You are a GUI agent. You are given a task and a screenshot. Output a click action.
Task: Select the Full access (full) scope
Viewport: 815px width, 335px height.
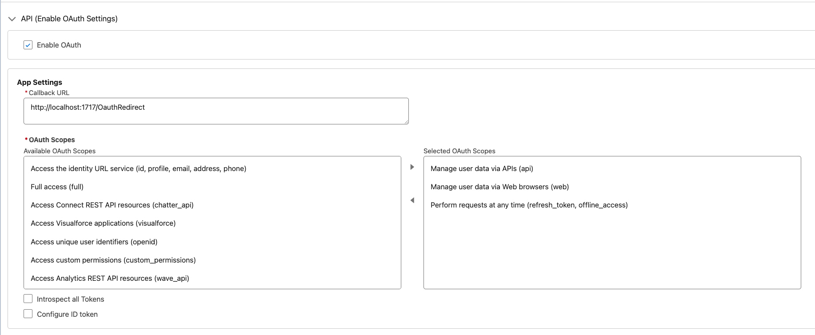[x=57, y=187]
